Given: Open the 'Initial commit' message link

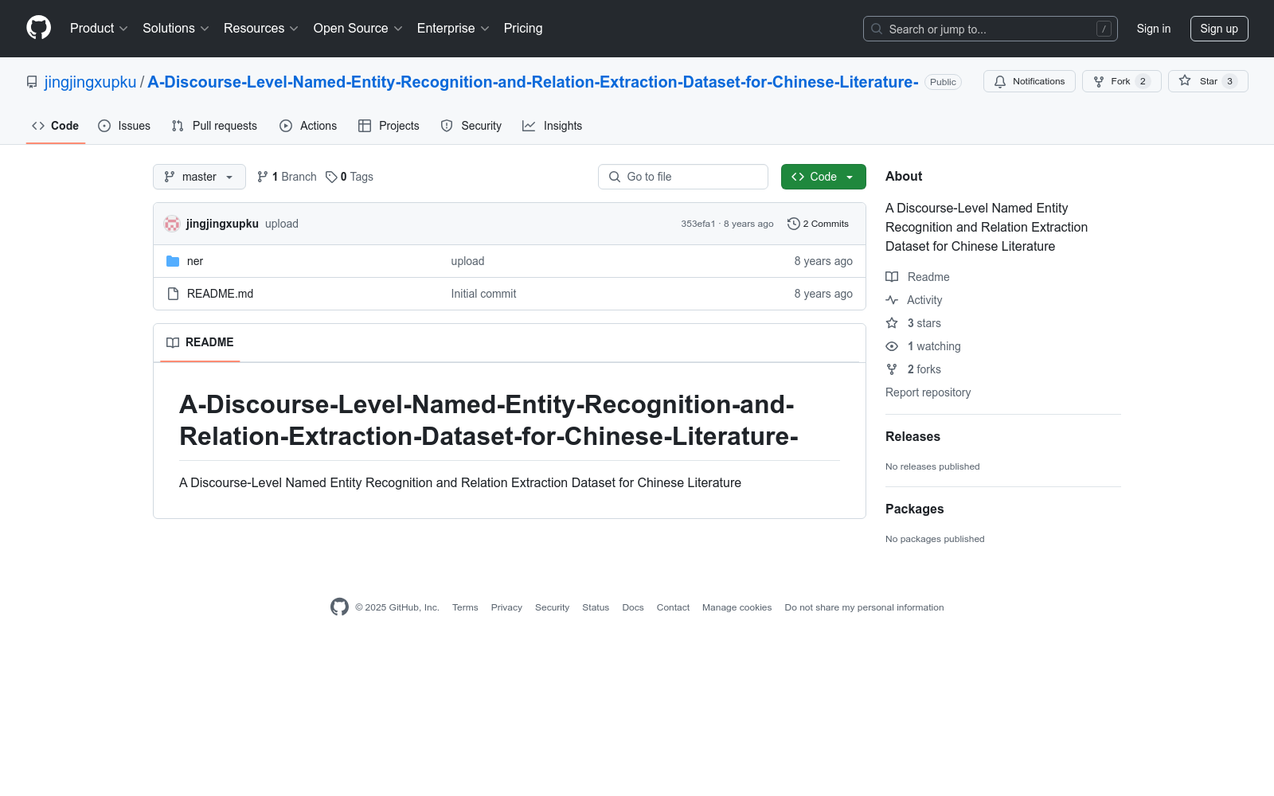Looking at the screenshot, I should click(x=483, y=294).
